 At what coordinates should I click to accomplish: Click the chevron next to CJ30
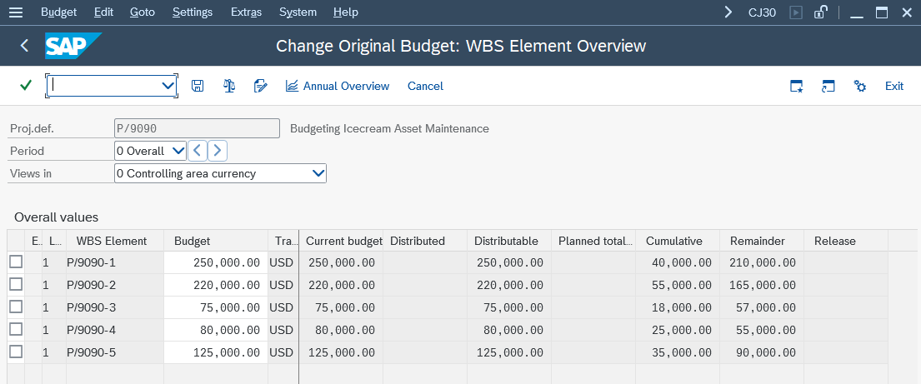(x=728, y=12)
